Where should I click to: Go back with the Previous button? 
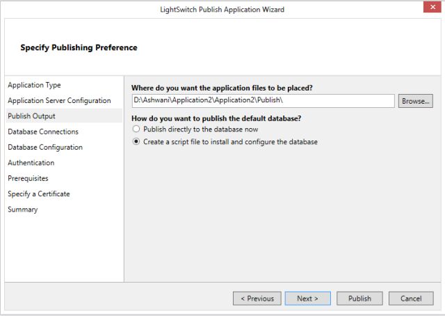[257, 299]
